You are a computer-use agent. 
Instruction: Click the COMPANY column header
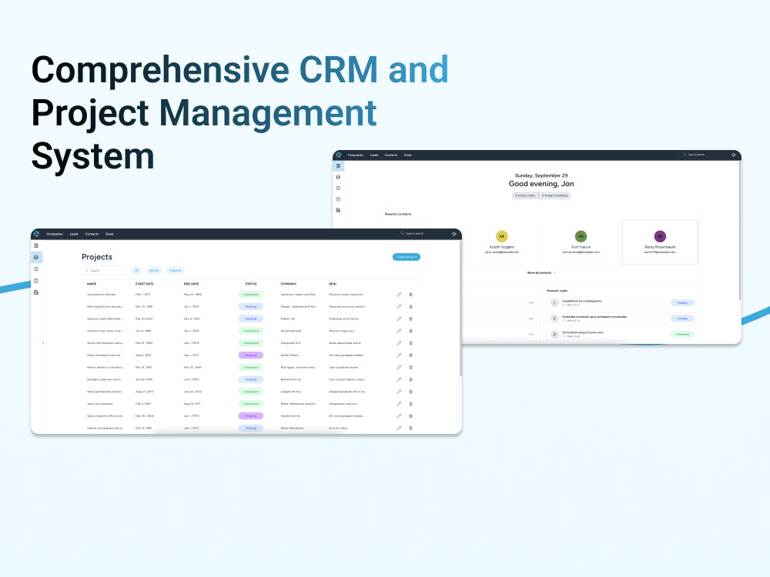[289, 284]
